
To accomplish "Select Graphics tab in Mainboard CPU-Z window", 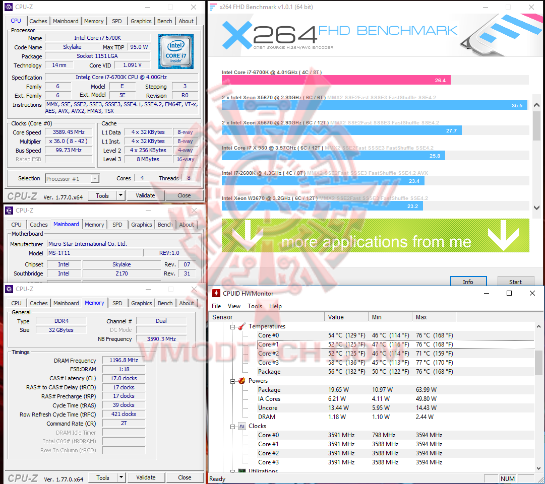I will click(142, 225).
